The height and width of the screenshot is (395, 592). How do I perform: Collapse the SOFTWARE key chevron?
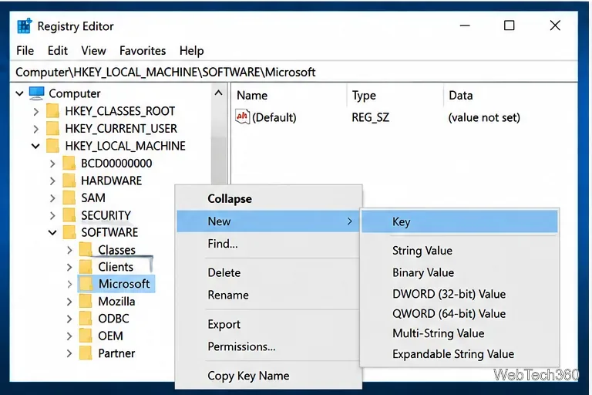coord(52,232)
